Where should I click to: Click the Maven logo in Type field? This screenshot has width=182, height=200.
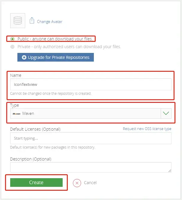(16, 114)
